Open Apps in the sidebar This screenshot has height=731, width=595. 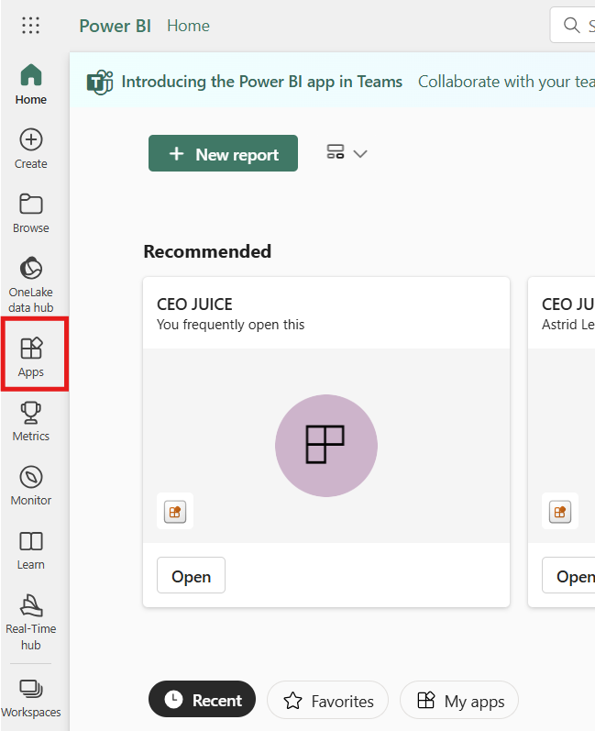click(31, 357)
